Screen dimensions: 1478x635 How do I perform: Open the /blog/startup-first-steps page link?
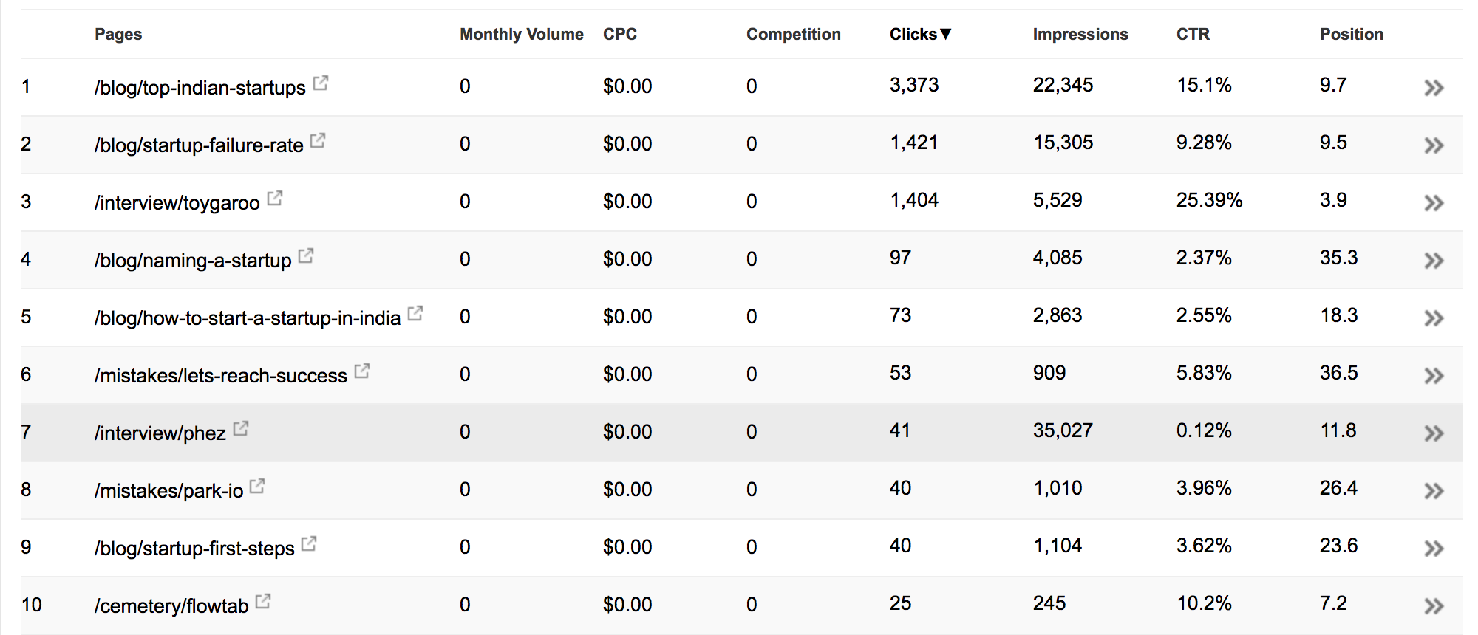(194, 549)
